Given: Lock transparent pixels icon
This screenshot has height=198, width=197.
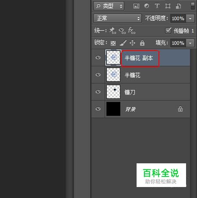Looking at the screenshot, I should 113,43.
